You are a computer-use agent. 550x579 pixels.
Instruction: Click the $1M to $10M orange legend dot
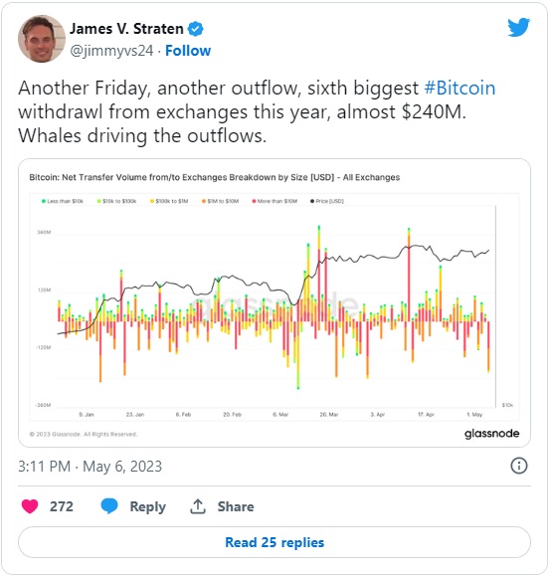(204, 201)
